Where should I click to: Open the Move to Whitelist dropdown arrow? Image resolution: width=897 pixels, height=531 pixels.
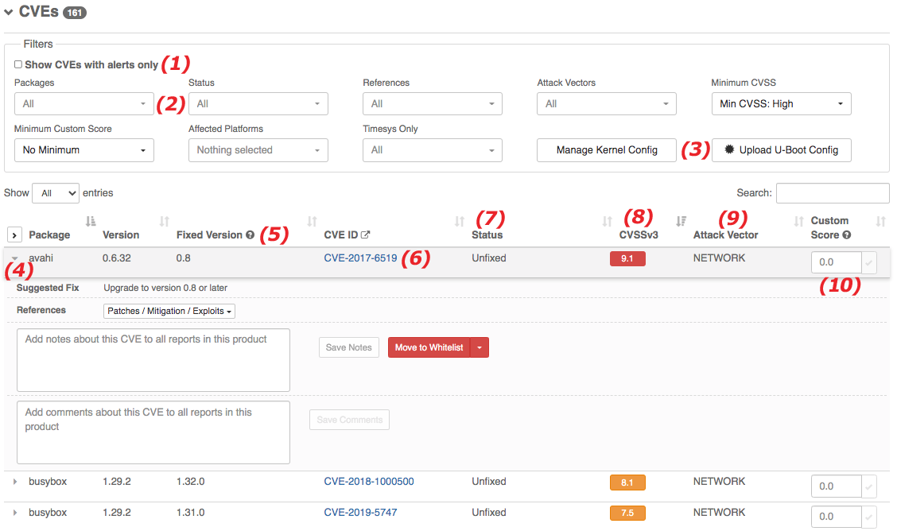coord(480,347)
